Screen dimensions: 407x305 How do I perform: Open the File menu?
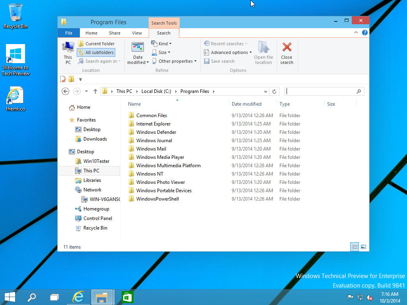point(68,33)
